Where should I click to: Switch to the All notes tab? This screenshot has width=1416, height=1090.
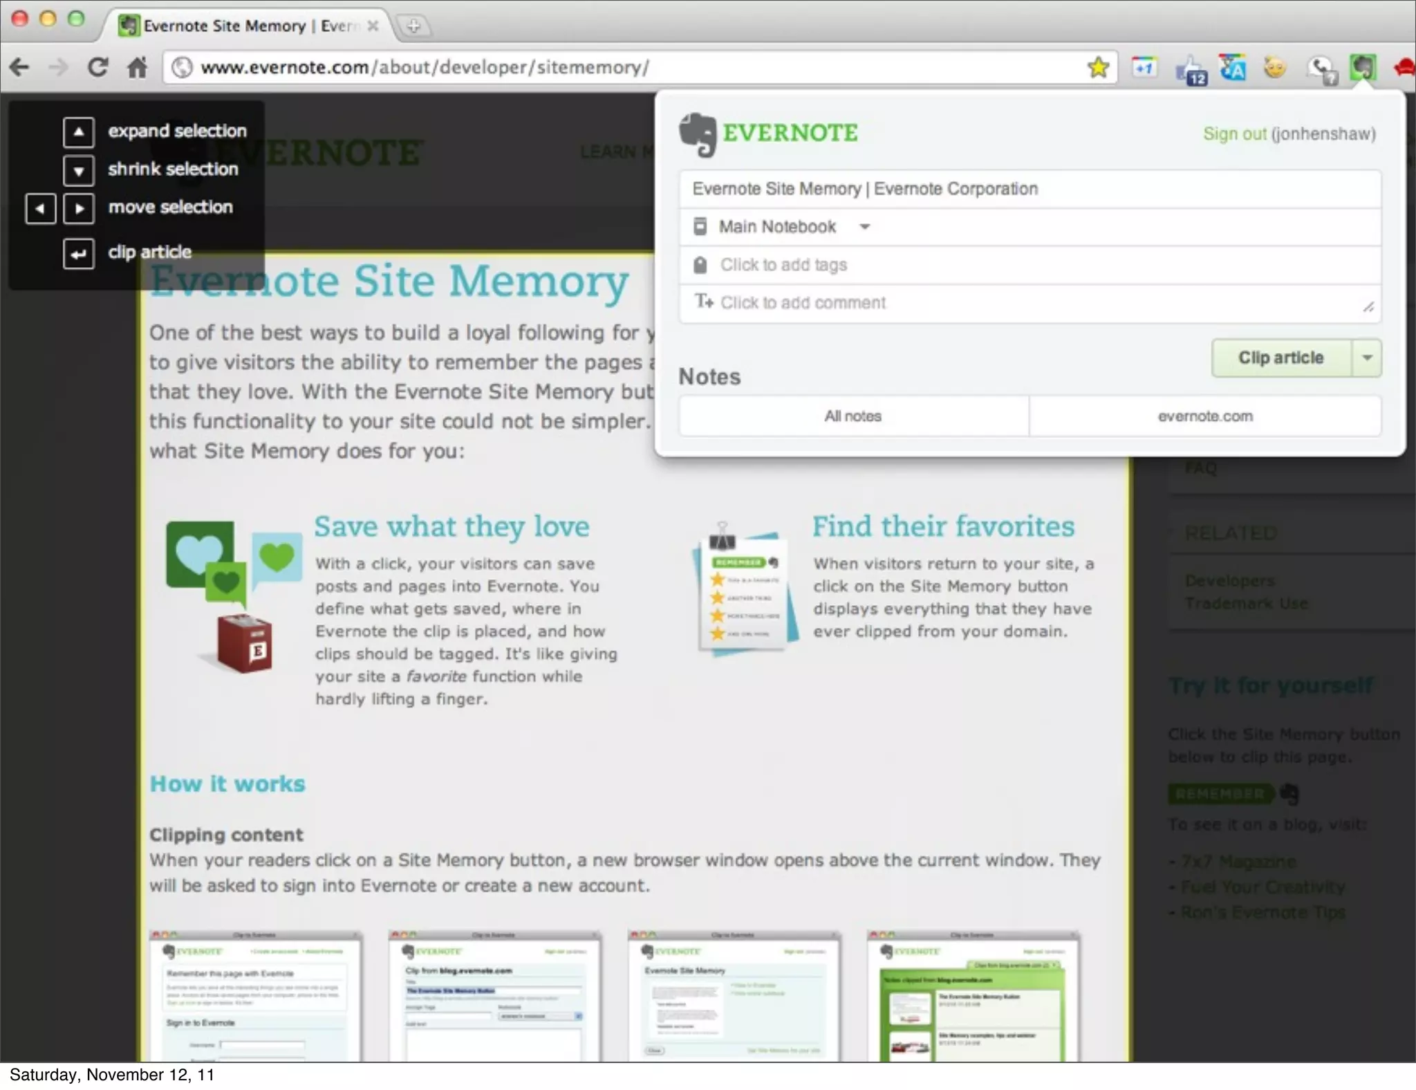pos(853,416)
